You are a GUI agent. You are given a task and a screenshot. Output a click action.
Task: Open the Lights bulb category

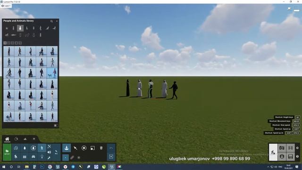(42, 157)
